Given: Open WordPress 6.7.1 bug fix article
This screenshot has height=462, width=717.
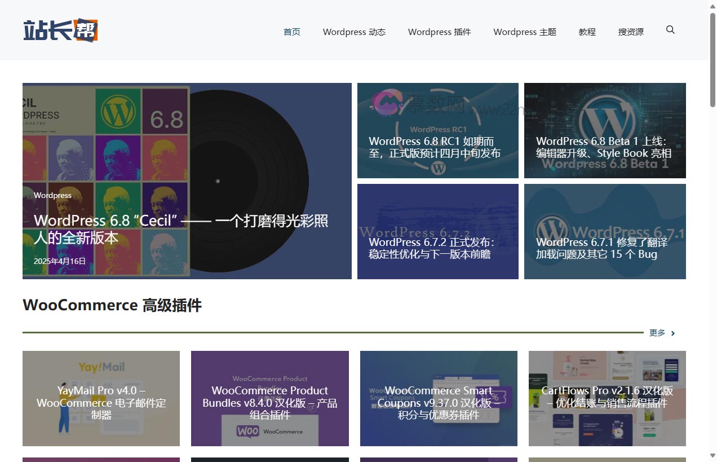Looking at the screenshot, I should [x=601, y=248].
